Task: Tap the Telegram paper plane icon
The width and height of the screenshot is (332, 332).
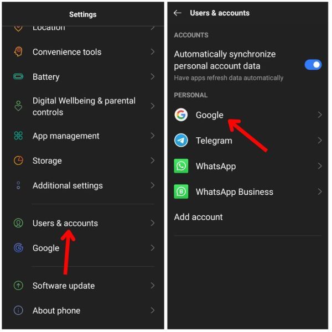Action: point(181,141)
